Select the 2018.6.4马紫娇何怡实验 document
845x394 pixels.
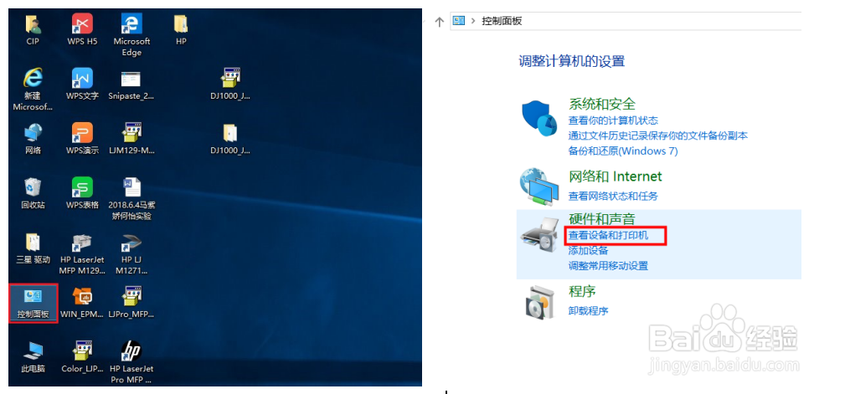(x=132, y=199)
